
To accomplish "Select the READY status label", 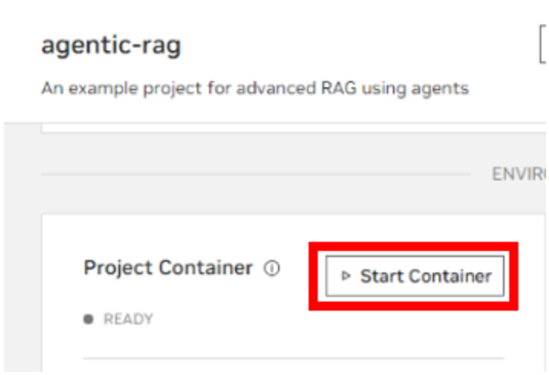I will [128, 320].
